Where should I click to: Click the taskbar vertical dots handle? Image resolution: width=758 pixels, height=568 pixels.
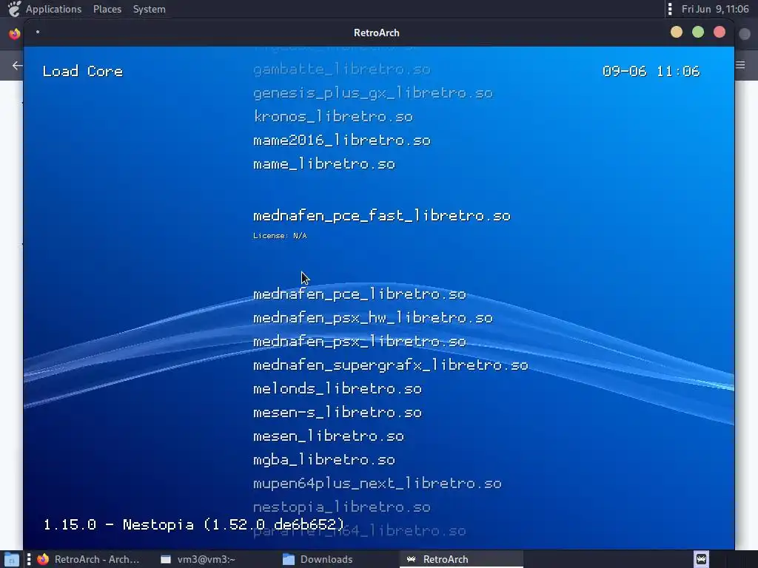tap(29, 559)
